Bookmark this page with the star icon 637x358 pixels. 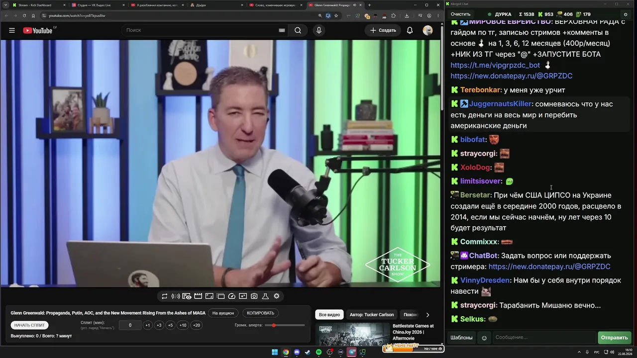336,15
